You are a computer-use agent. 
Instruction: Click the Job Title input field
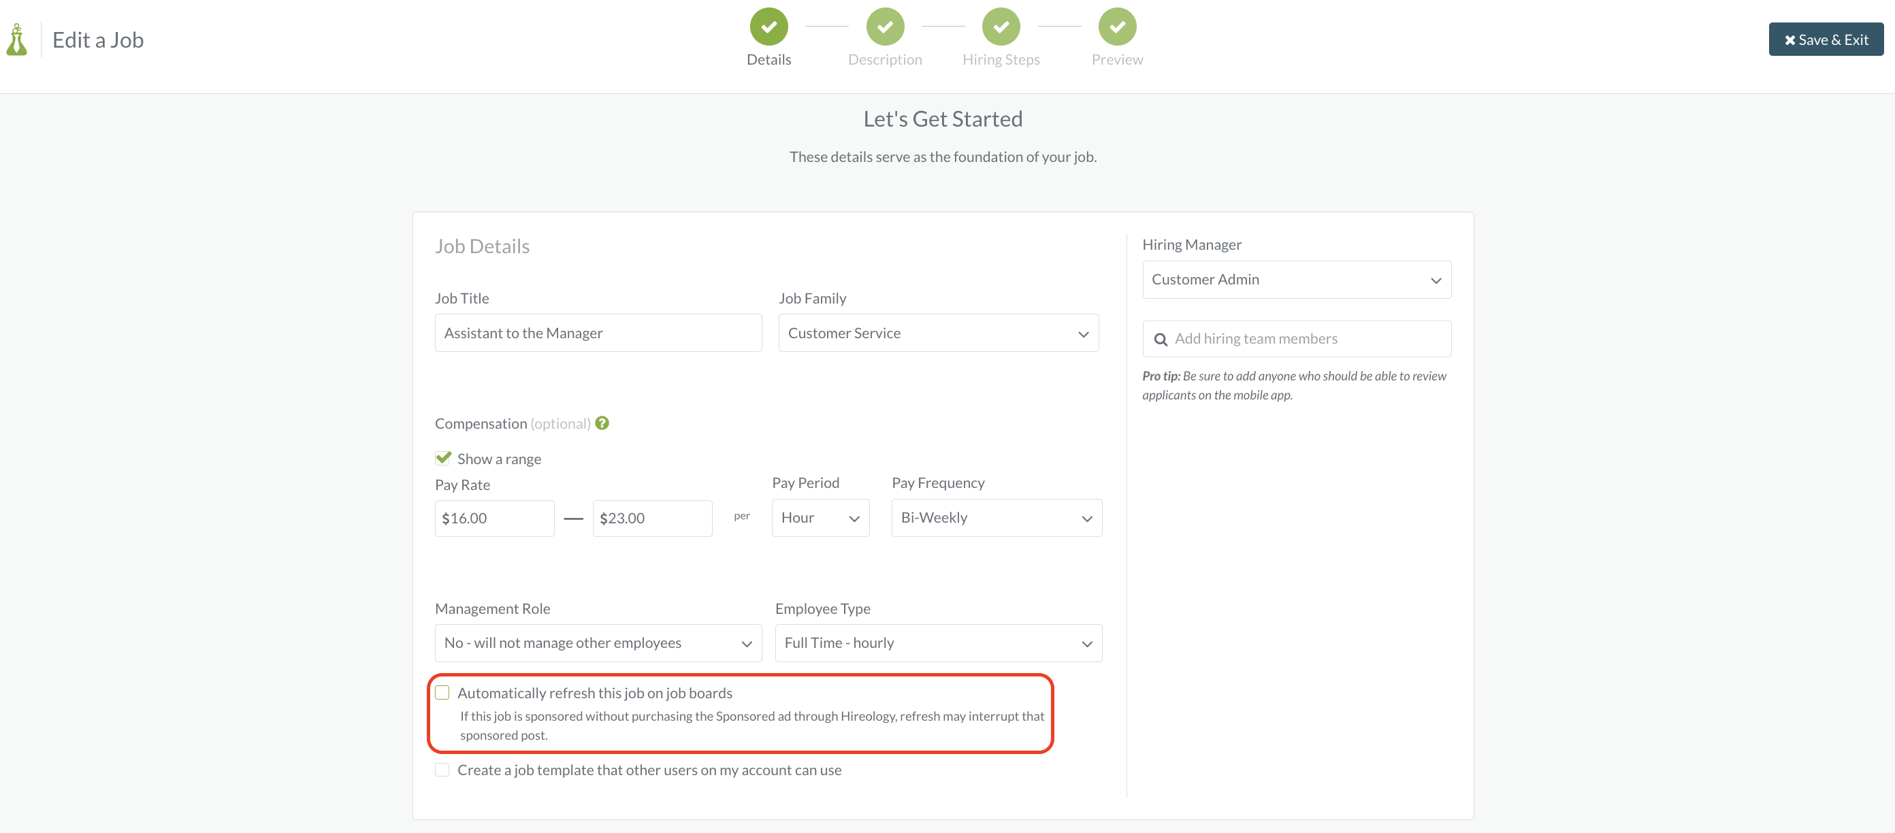point(598,333)
